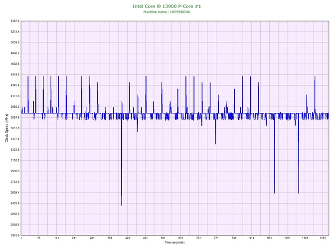Click the x-axis tick label 1191

[x=323, y=238]
